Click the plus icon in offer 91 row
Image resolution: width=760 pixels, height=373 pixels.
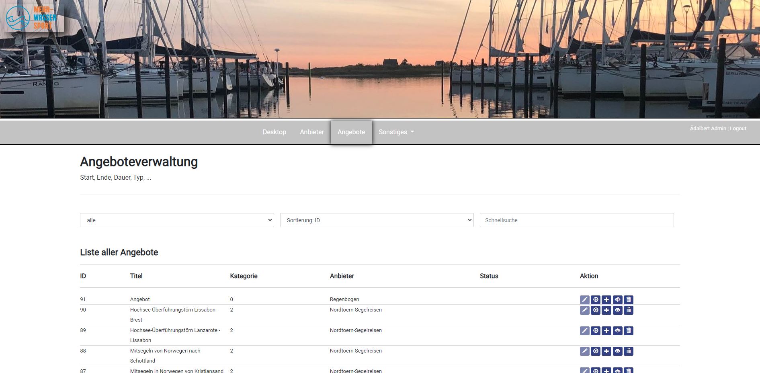(606, 299)
